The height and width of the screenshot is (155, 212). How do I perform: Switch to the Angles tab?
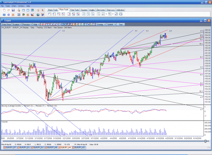click(92, 10)
